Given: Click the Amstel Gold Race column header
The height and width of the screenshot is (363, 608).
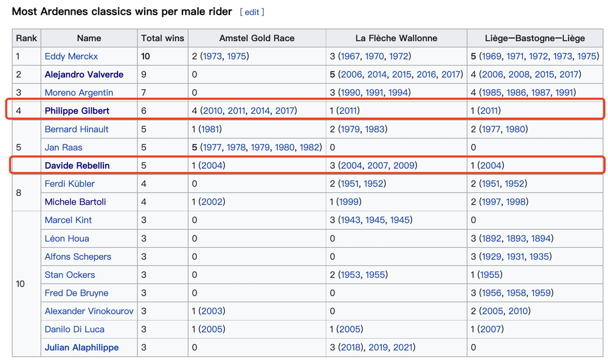Looking at the screenshot, I should tap(257, 38).
